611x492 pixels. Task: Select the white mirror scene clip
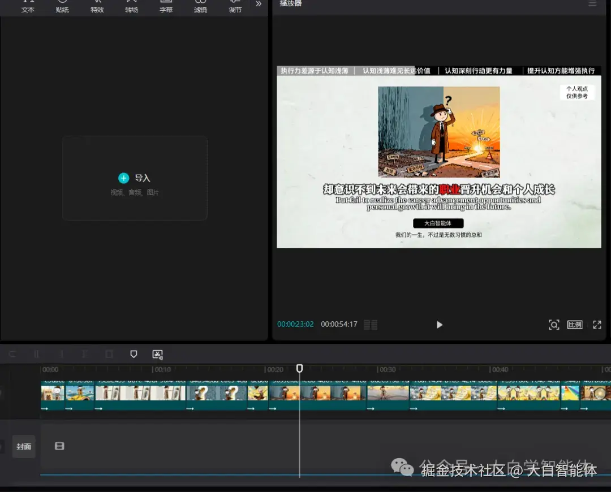click(140, 395)
